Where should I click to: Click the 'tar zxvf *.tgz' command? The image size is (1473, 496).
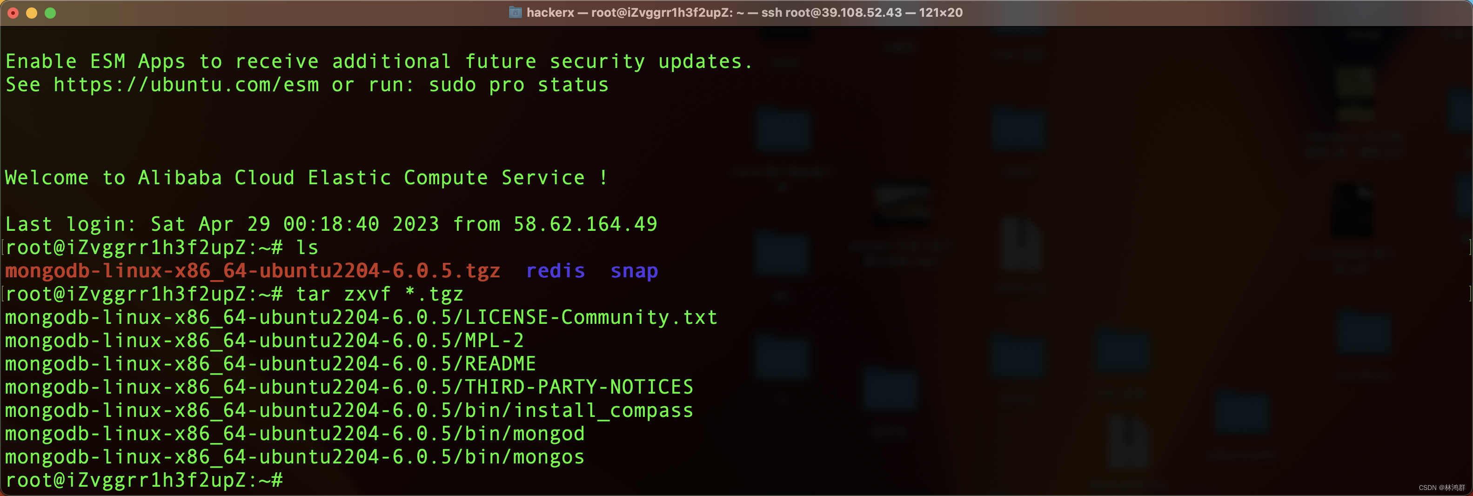click(x=380, y=295)
